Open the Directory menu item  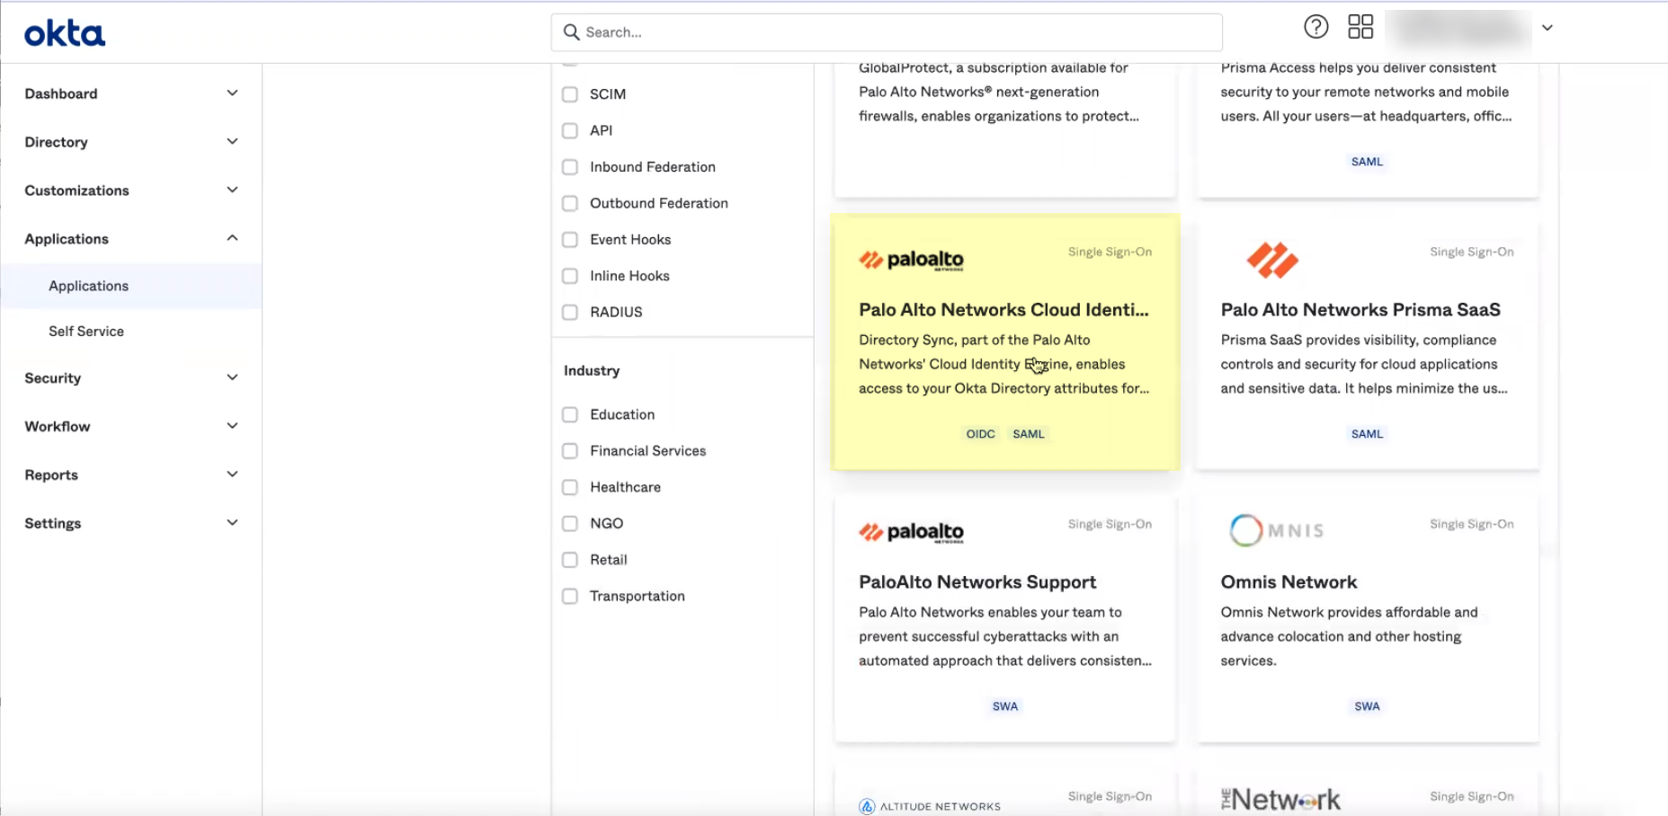56,142
